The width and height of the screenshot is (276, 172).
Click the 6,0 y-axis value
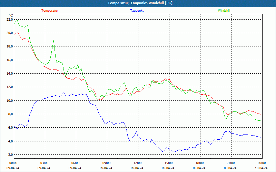10,128
